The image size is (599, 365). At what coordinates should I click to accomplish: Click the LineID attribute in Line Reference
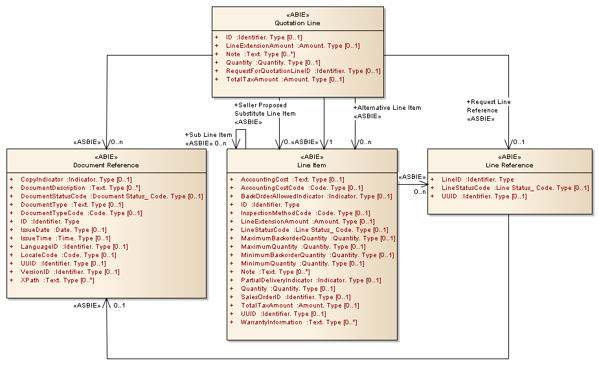477,180
